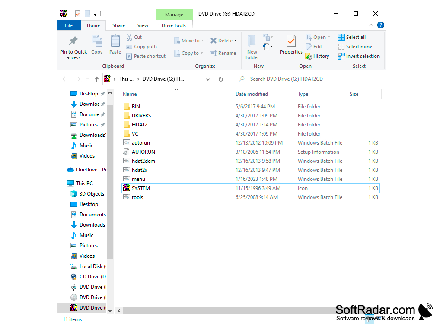This screenshot has height=332, width=443.
Task: Select the hdat2dem batch file
Action: (x=143, y=161)
